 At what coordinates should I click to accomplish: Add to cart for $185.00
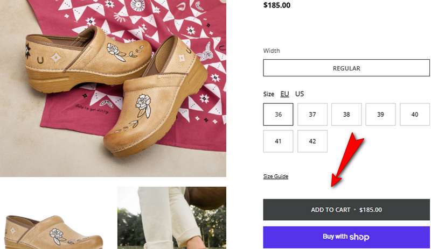click(x=346, y=210)
